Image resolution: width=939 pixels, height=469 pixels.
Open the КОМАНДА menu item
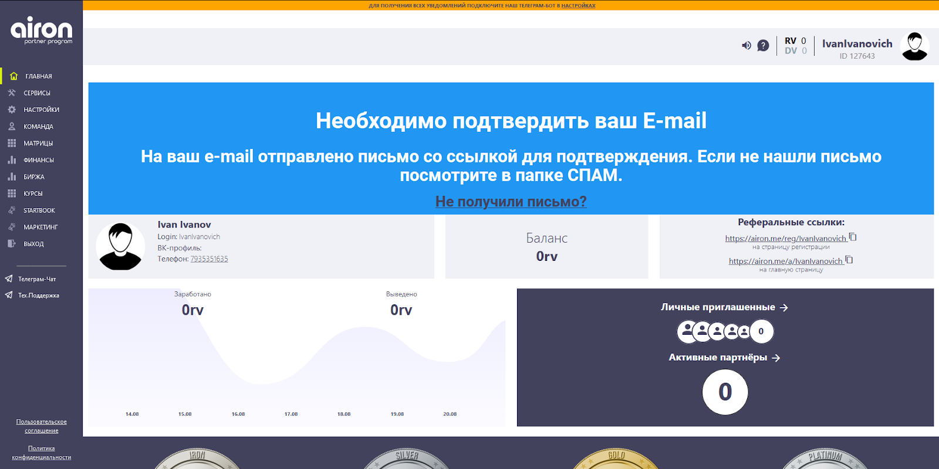point(38,127)
